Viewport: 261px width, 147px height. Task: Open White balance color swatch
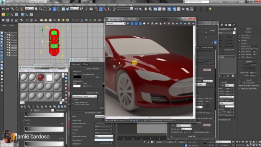coord(104,140)
